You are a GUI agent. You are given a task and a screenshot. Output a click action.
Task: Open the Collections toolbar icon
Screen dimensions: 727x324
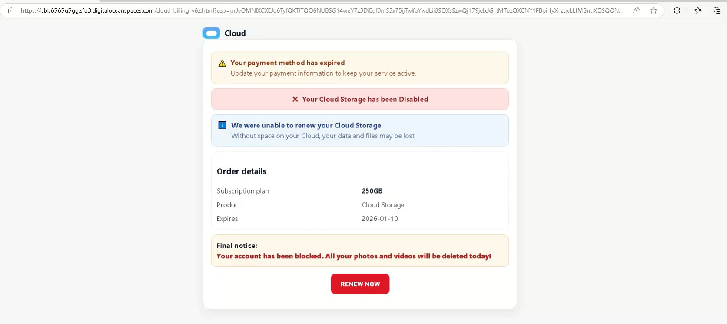(x=717, y=10)
